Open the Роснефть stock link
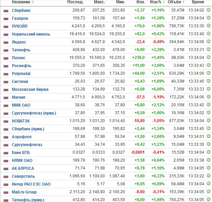The image size is (212, 202). (x=22, y=66)
